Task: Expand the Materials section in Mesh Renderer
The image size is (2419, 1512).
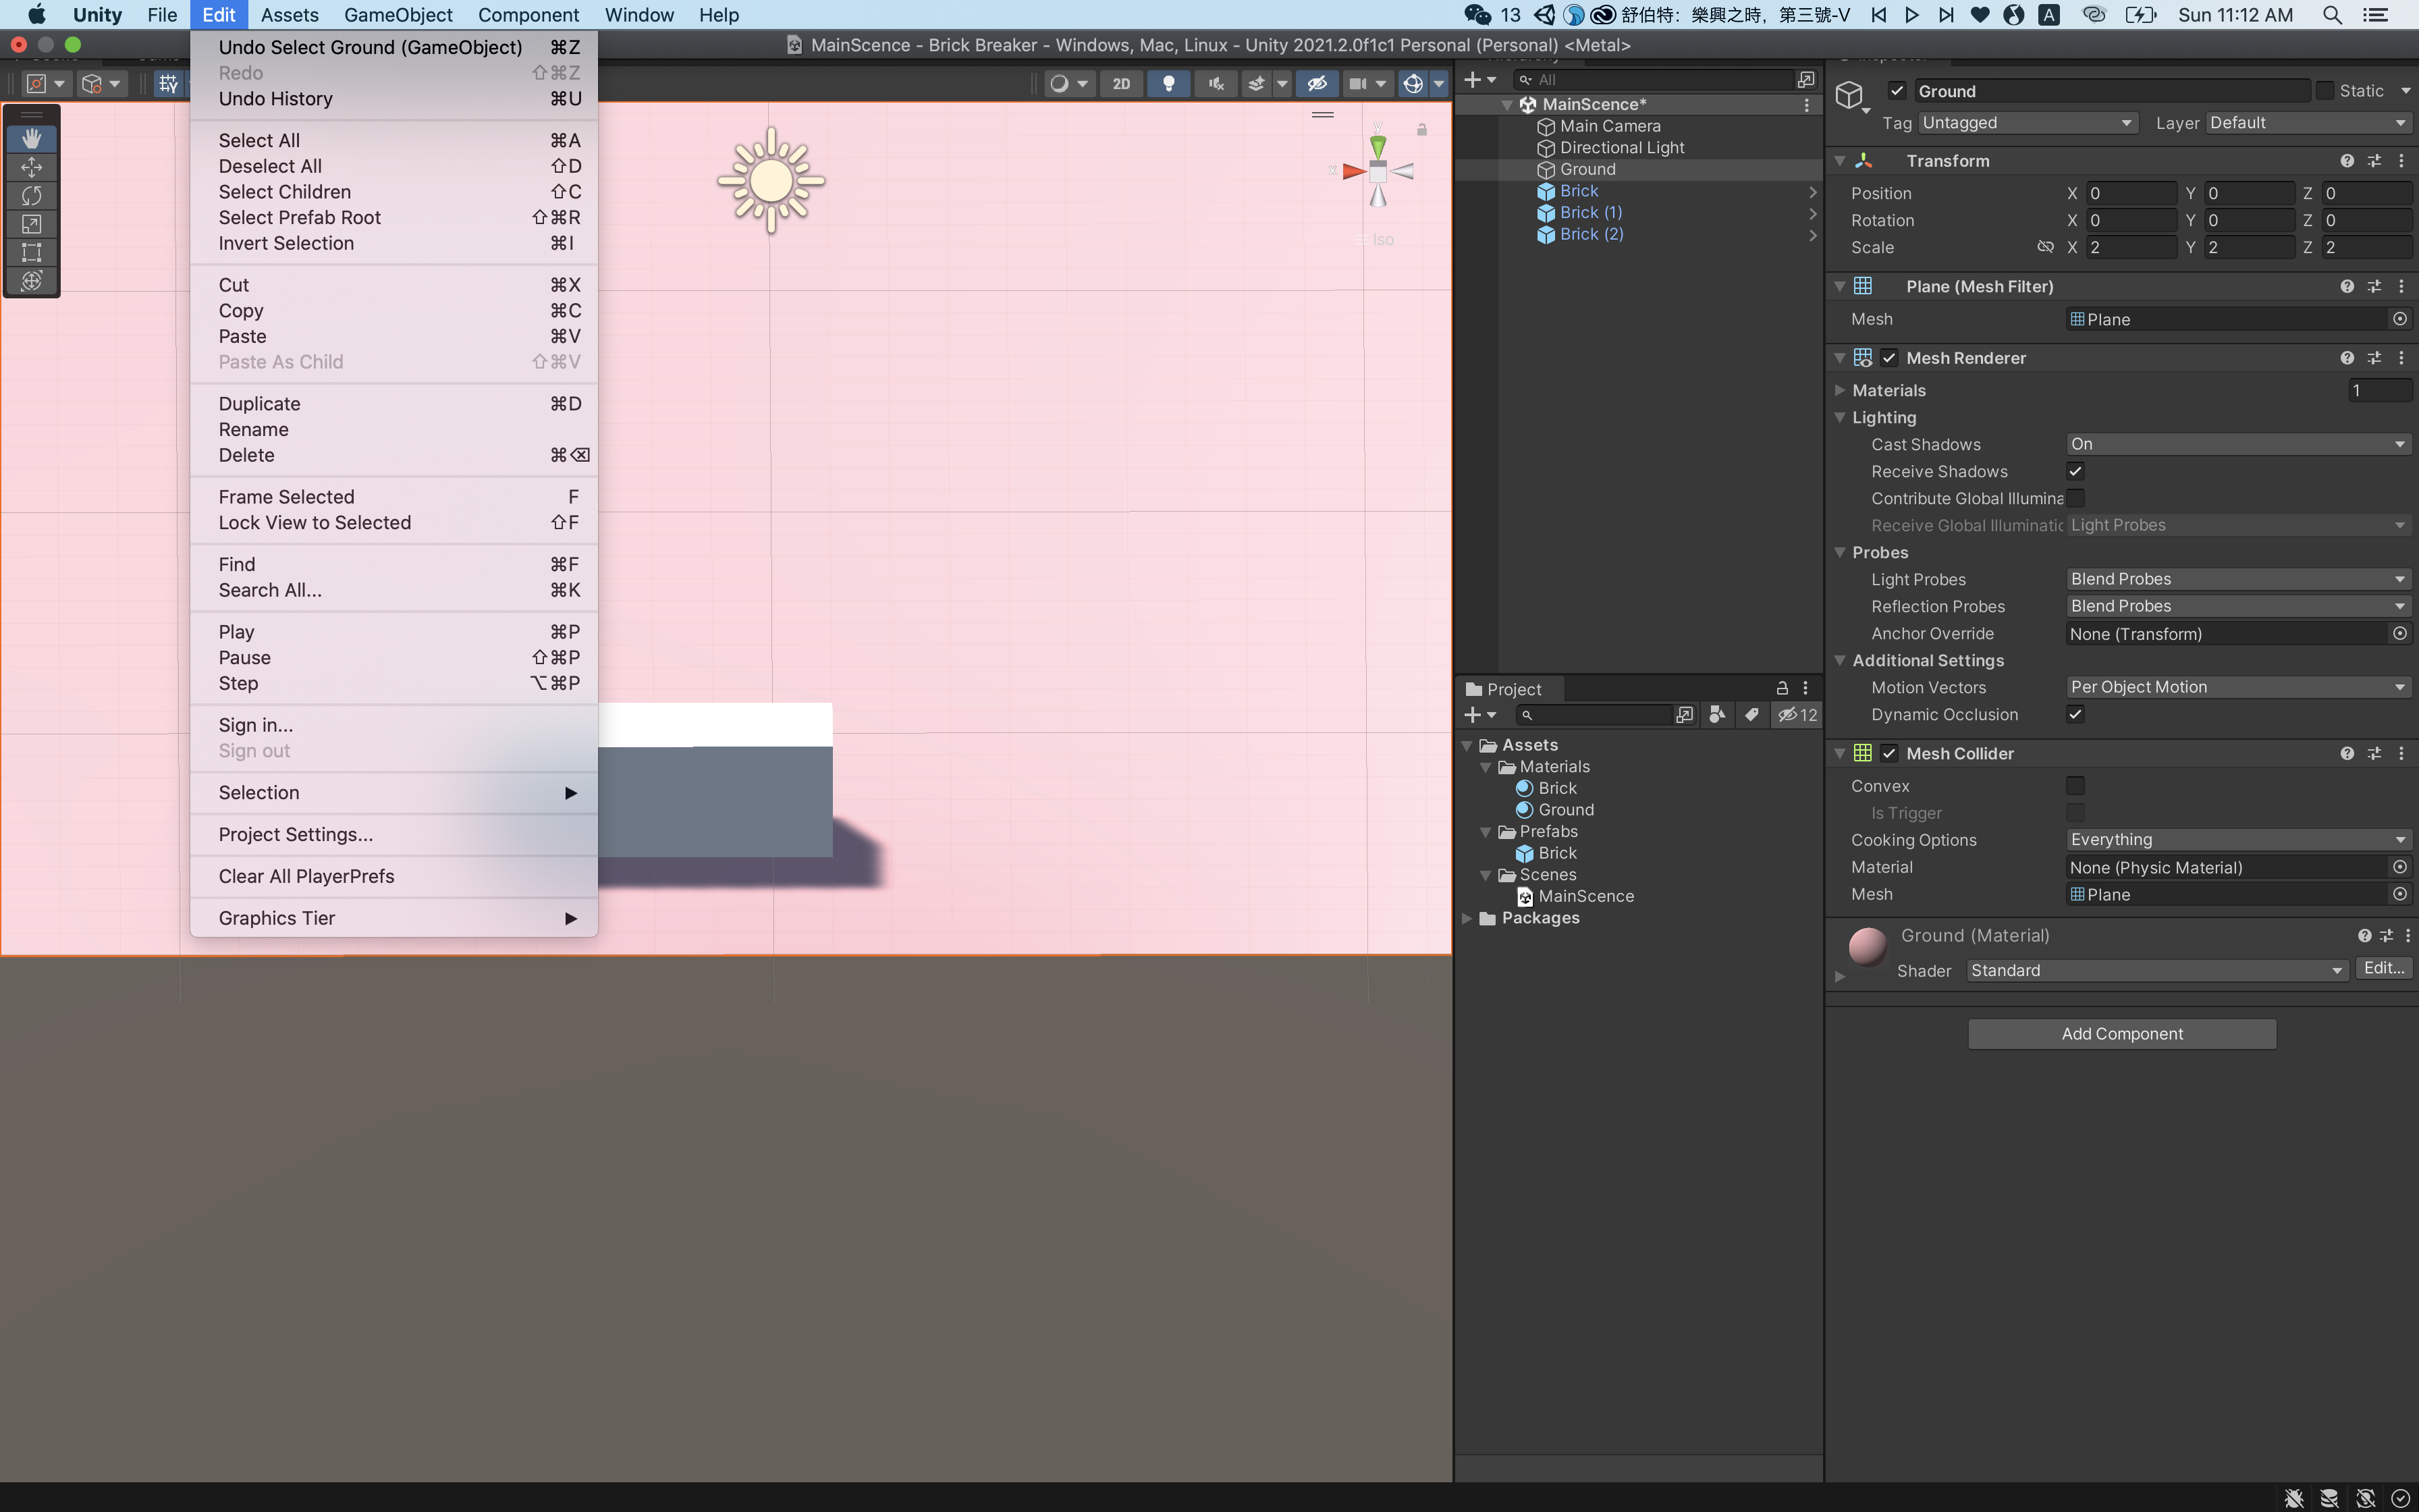Action: pyautogui.click(x=1841, y=390)
